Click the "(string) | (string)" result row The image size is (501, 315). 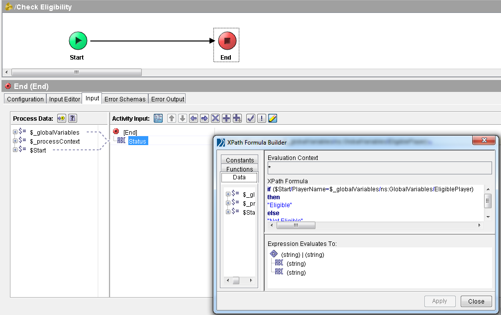tap(302, 255)
